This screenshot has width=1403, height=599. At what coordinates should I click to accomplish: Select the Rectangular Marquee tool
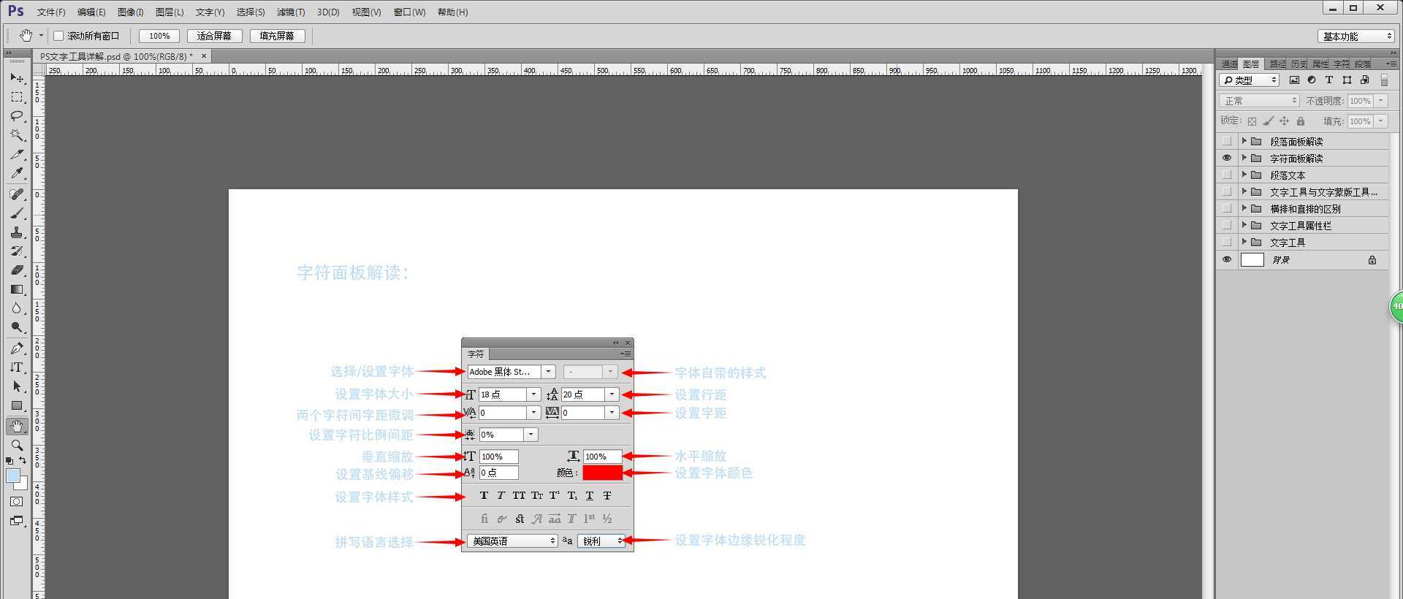(x=17, y=97)
